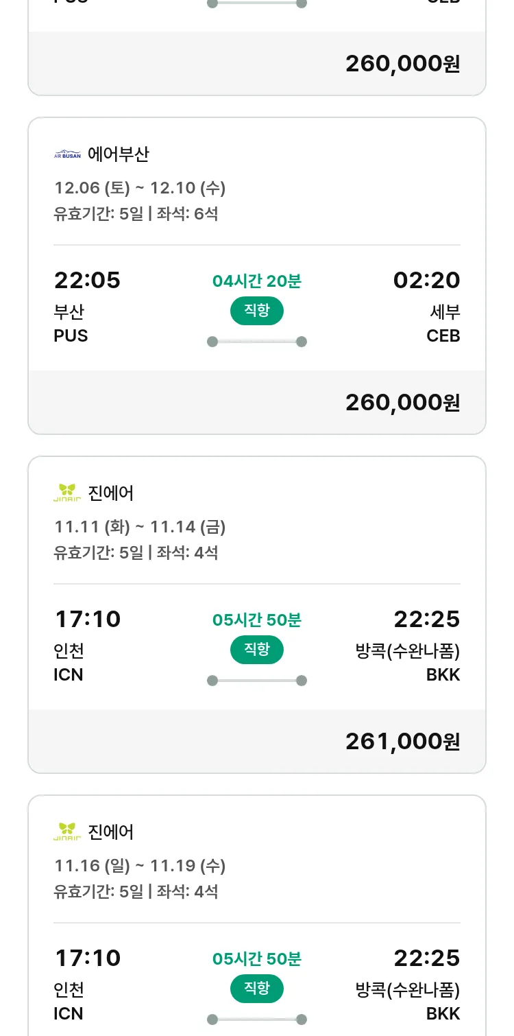The width and height of the screenshot is (514, 1036).
Task: Select the 261,000원 Jin Air fare
Action: pos(402,741)
